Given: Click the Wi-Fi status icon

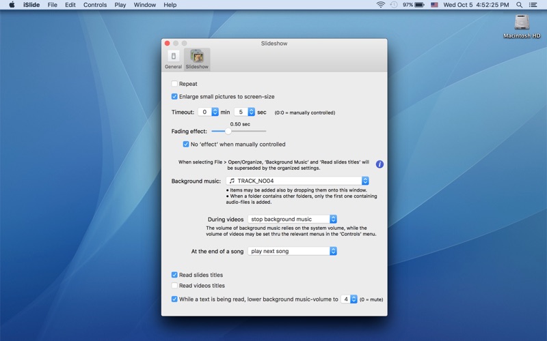Looking at the screenshot, I should (x=381, y=5).
